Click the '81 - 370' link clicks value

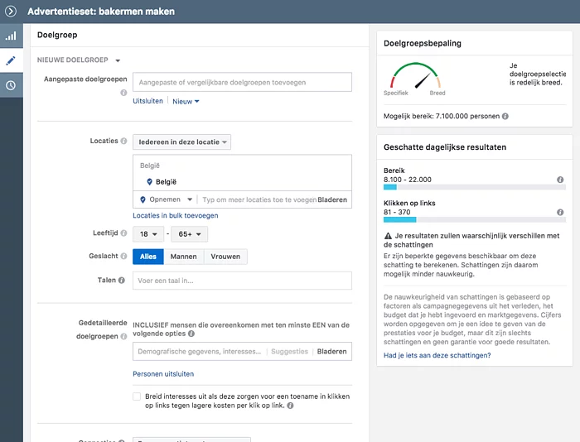coord(397,212)
